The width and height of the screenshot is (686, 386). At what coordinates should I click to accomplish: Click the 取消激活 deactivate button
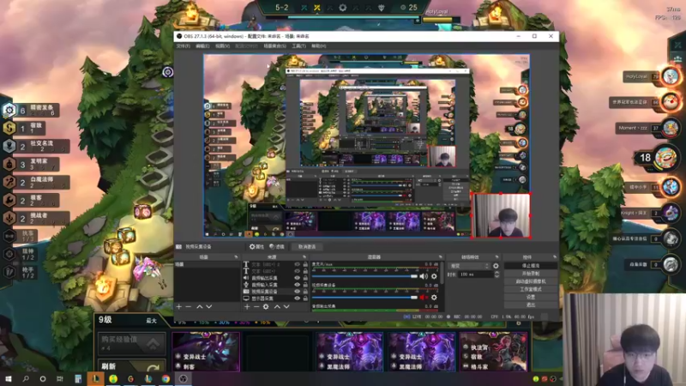click(307, 247)
